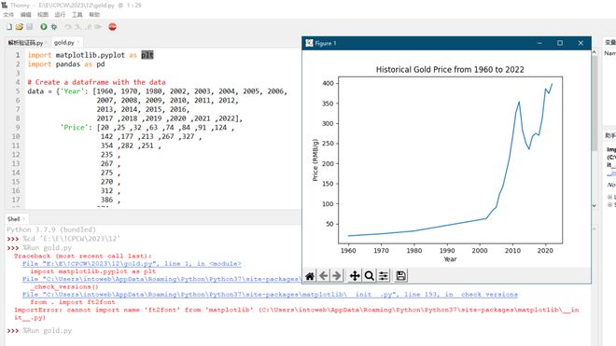
Task: Click the value 386 on line 17
Action: coord(106,200)
